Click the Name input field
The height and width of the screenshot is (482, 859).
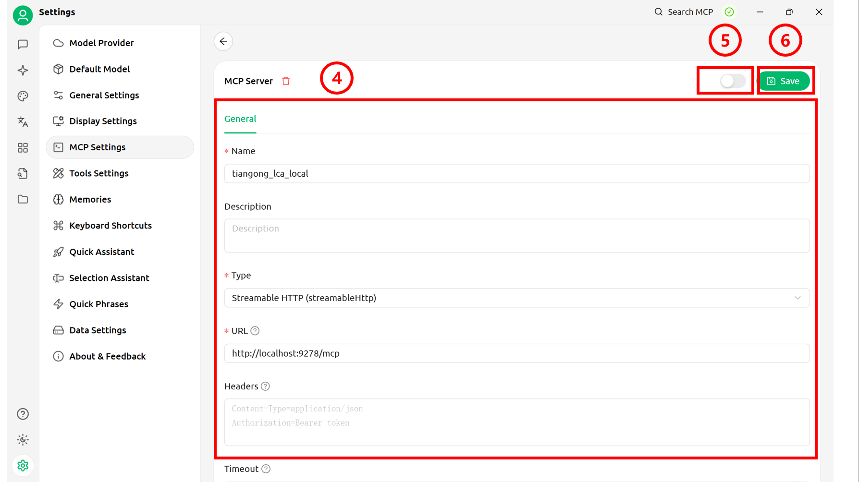[x=516, y=174]
